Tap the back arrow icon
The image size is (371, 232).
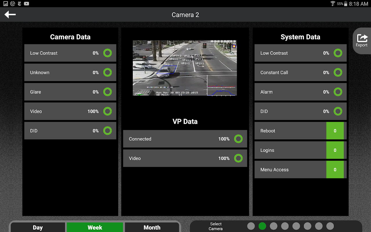10,14
